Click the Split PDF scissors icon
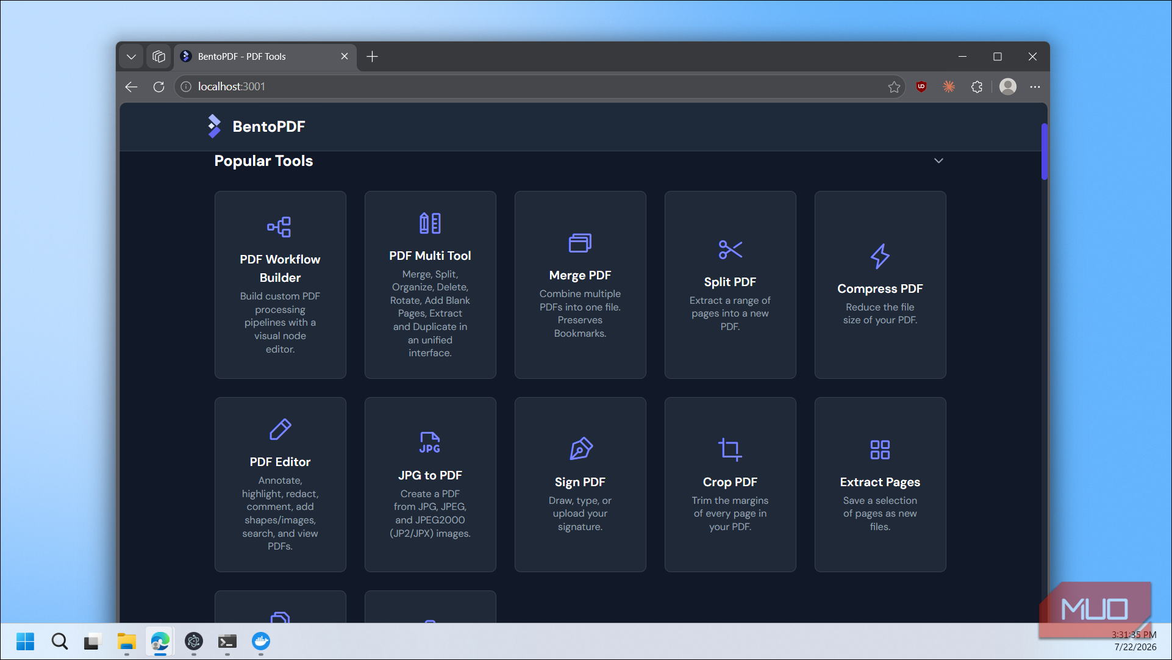This screenshot has width=1172, height=660. click(x=730, y=249)
